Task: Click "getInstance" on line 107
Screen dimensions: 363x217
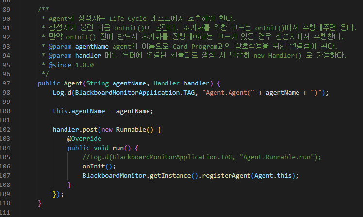Action: (170, 176)
